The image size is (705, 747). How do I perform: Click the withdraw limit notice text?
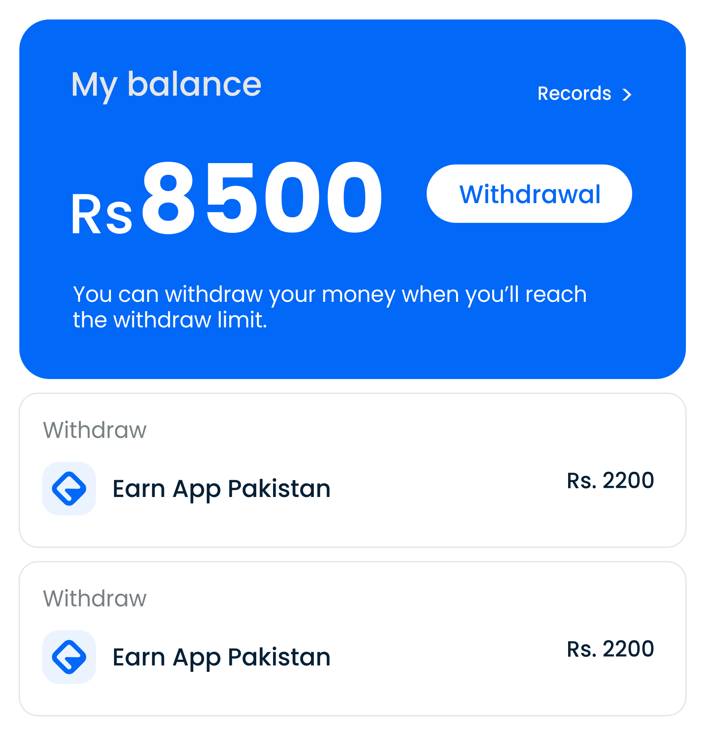(329, 306)
